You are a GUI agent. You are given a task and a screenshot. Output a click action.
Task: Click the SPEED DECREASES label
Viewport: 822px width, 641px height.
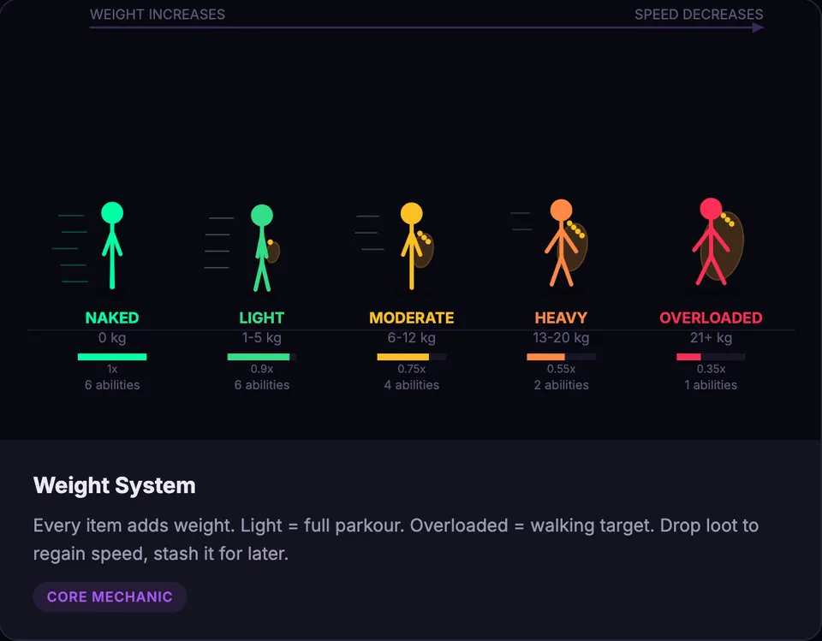click(x=699, y=15)
